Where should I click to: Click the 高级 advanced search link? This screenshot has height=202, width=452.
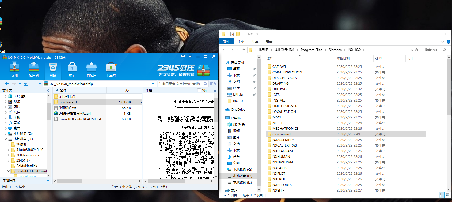point(213,84)
